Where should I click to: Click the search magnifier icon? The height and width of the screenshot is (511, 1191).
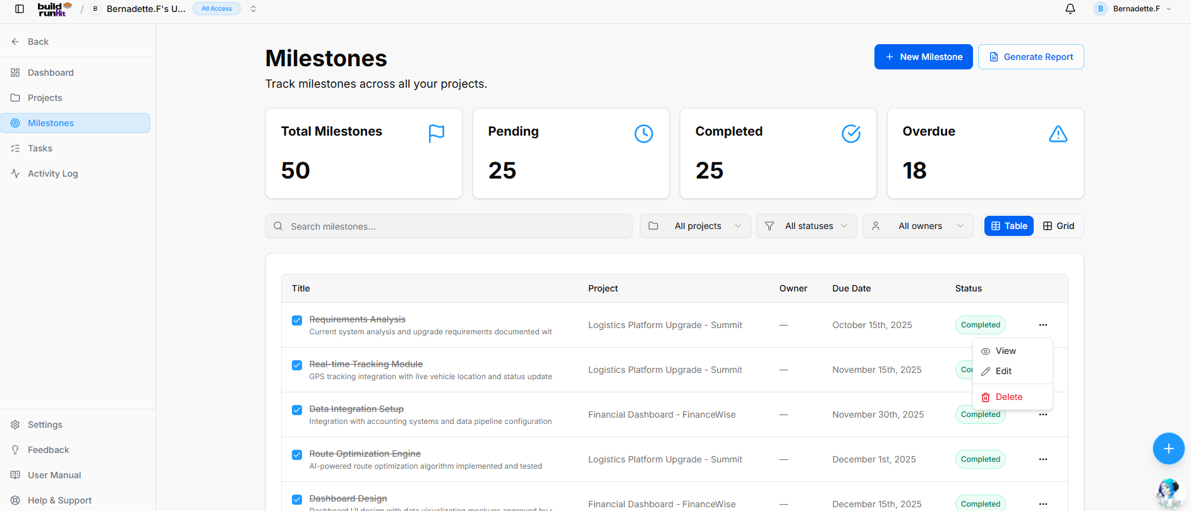click(278, 226)
